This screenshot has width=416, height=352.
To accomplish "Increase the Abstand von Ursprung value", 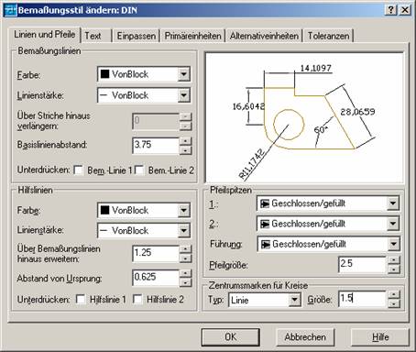I will coord(185,273).
